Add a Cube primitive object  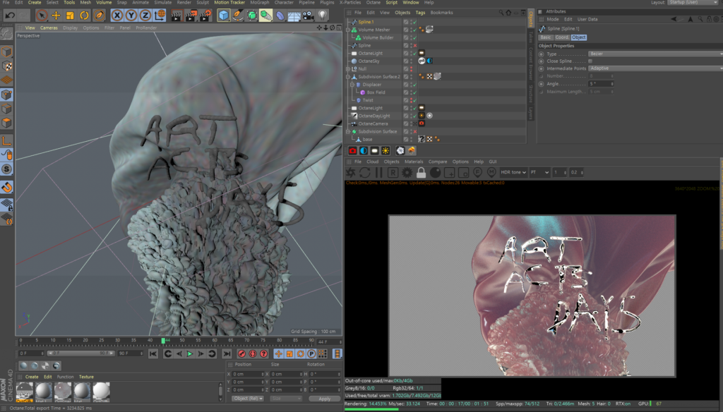223,15
